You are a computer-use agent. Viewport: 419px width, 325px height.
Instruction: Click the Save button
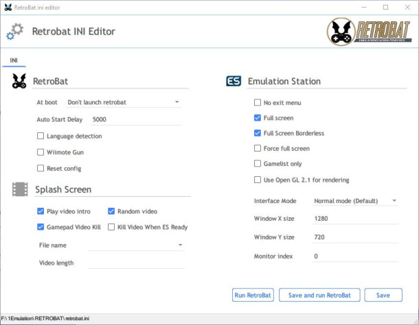[x=383, y=295]
